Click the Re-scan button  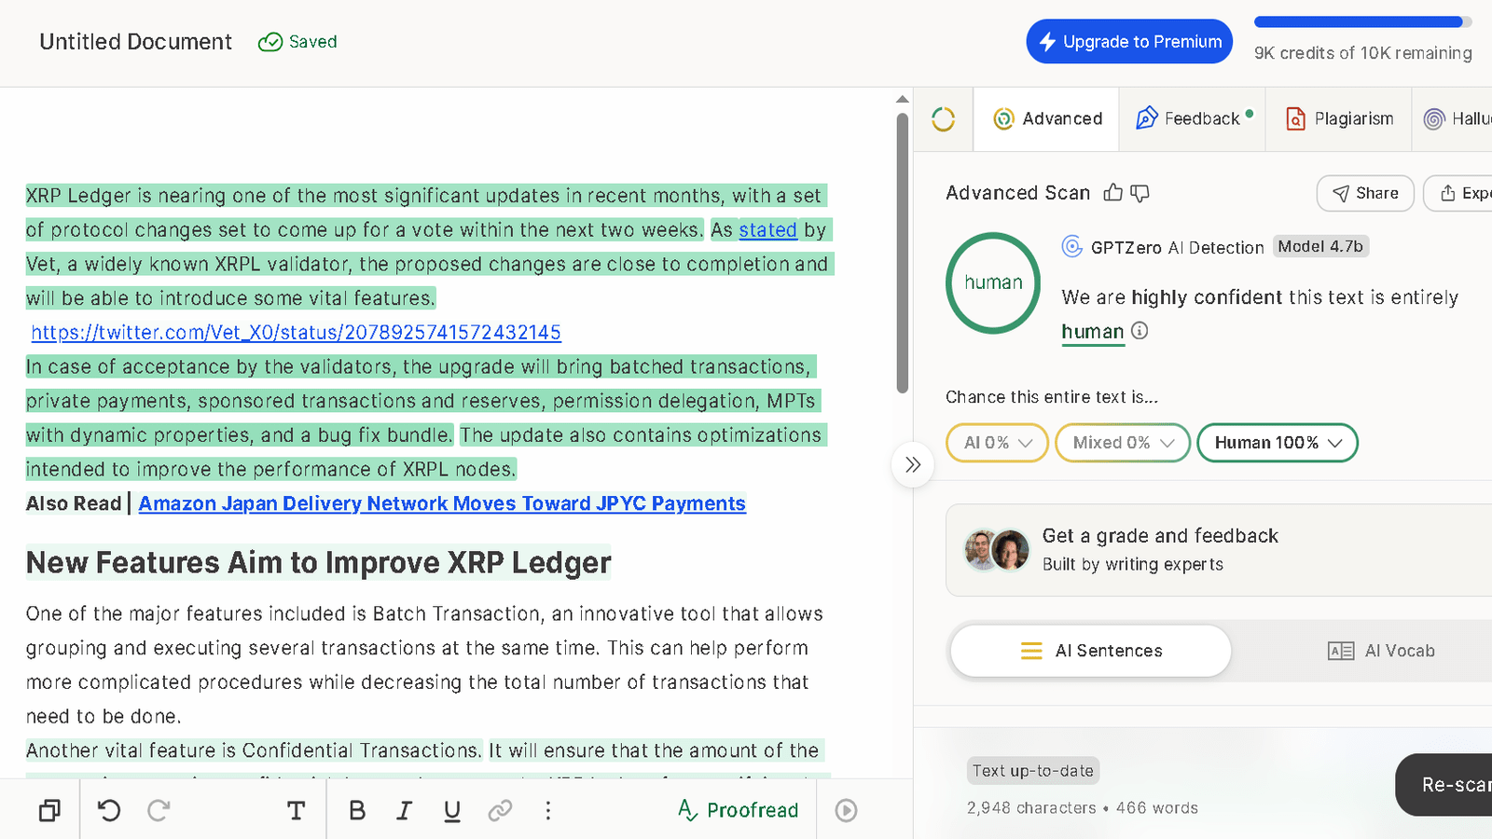pyautogui.click(x=1444, y=785)
